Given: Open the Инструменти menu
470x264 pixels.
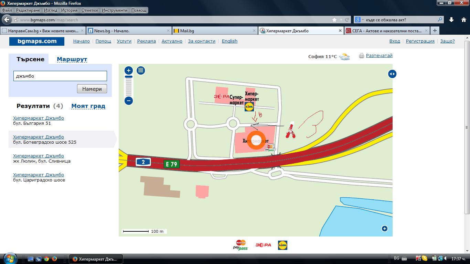Looking at the screenshot, I should point(115,10).
